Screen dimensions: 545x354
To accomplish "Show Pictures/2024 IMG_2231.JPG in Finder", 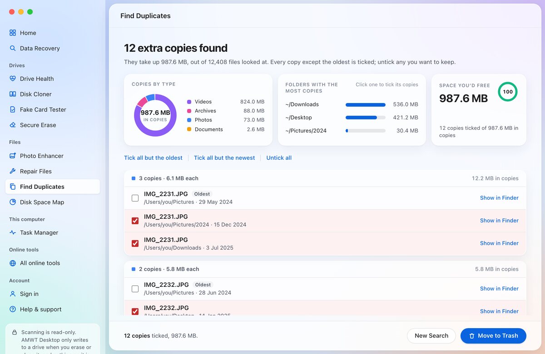I will coord(499,221).
